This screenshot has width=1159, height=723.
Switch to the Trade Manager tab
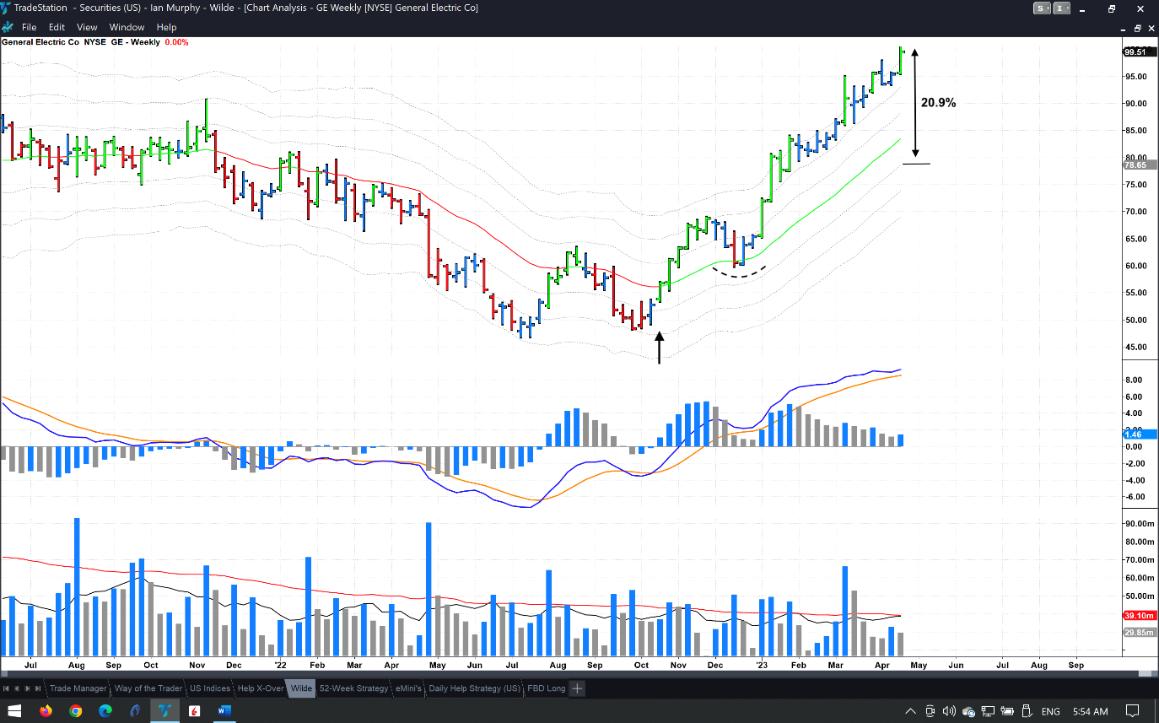pyautogui.click(x=78, y=688)
